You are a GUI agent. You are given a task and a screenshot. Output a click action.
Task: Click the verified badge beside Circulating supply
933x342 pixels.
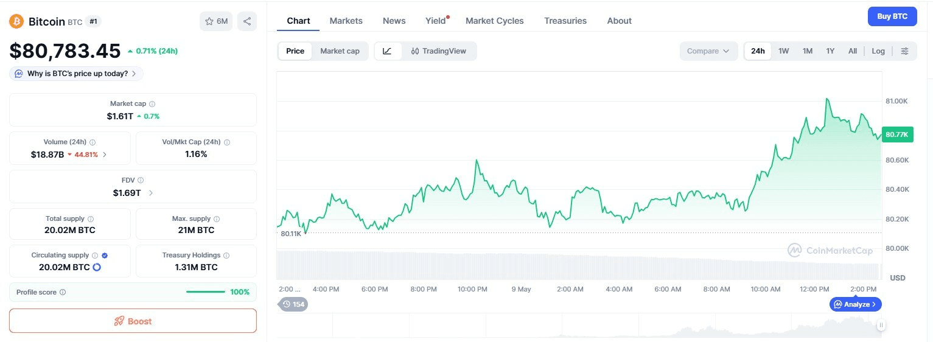pyautogui.click(x=105, y=256)
